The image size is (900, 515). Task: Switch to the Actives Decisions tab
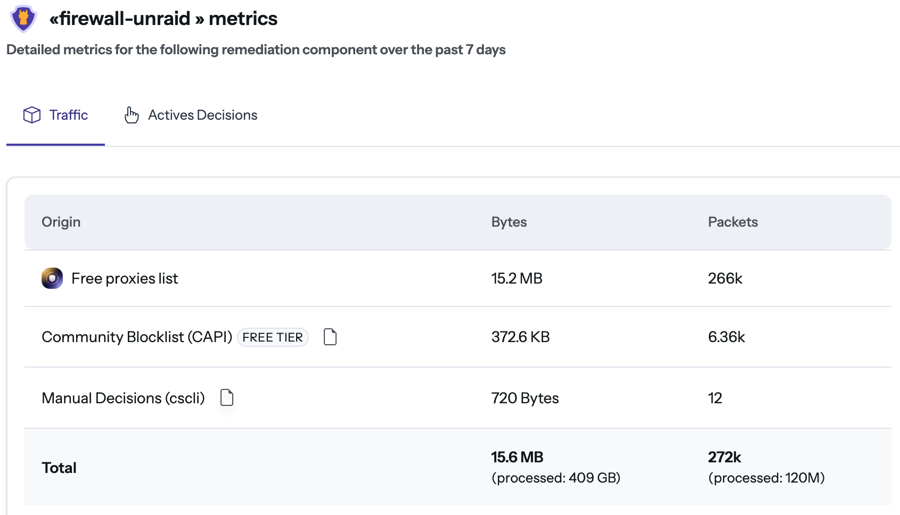coord(191,115)
